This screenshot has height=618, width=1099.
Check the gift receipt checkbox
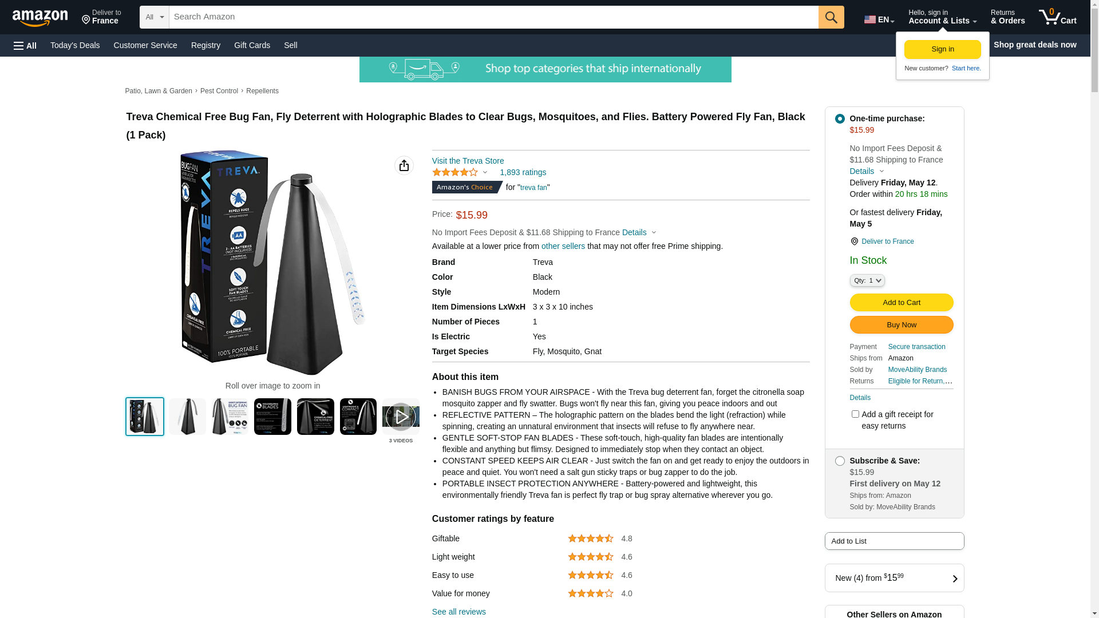[x=855, y=414]
